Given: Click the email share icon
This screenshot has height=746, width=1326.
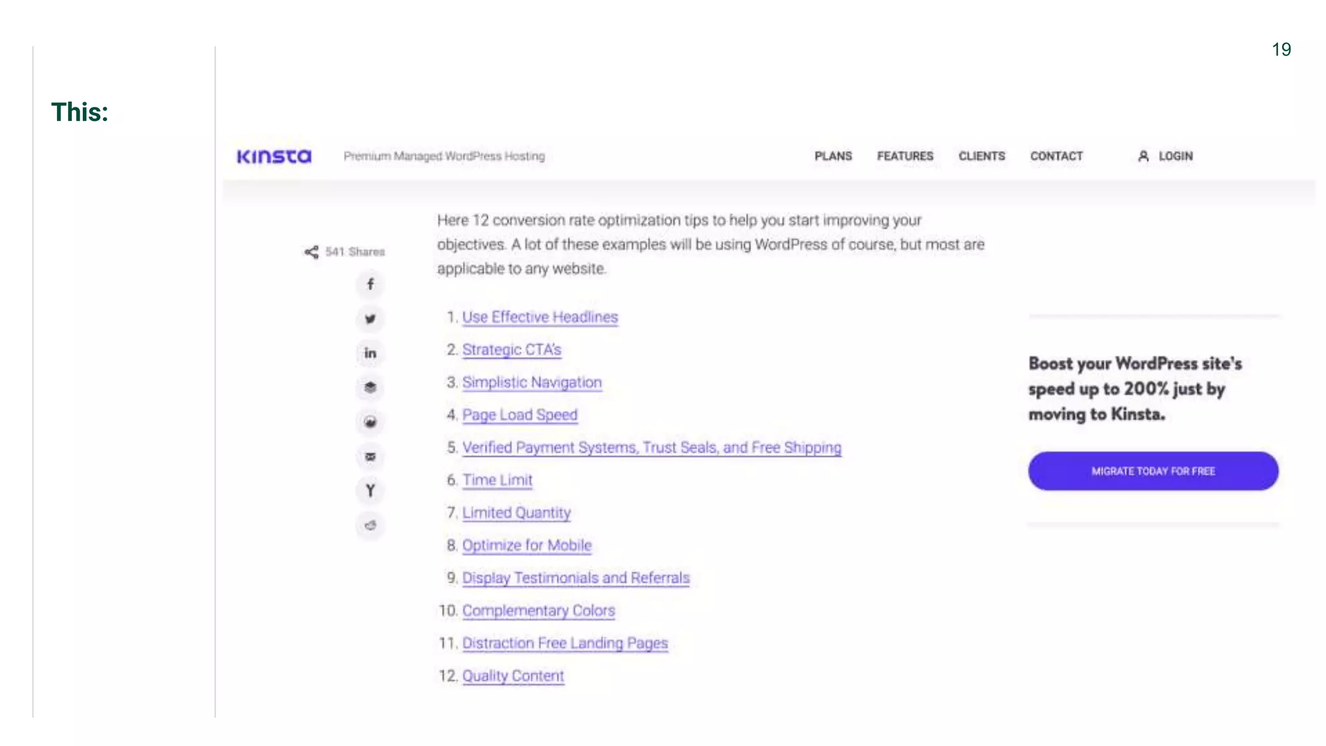Looking at the screenshot, I should click(370, 457).
